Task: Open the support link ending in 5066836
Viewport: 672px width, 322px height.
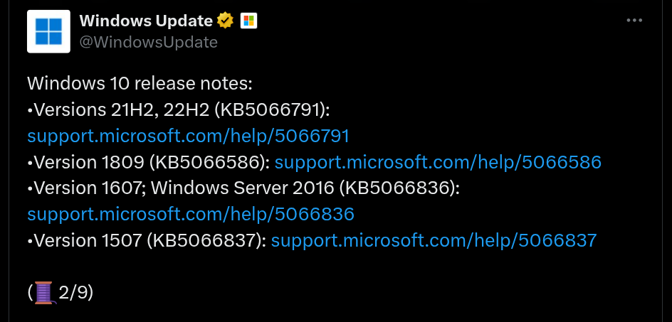Action: click(190, 214)
